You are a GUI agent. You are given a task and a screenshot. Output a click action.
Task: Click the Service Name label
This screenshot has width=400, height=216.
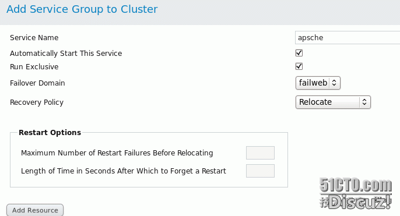[34, 38]
